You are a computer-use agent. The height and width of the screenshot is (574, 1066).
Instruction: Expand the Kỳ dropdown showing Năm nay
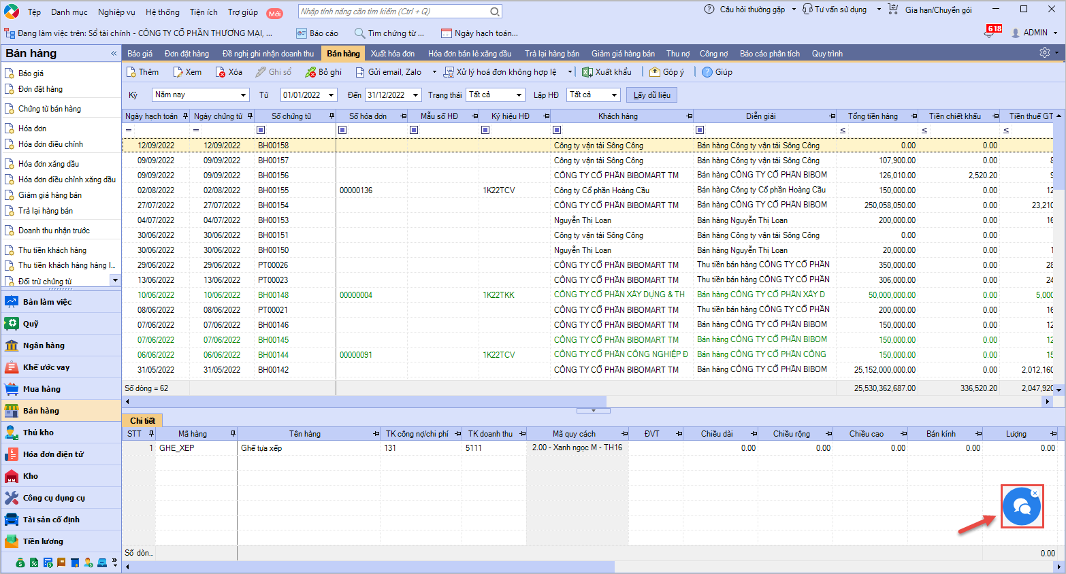pos(243,95)
